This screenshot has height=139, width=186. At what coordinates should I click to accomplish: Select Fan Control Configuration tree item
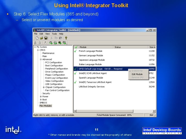57,90
